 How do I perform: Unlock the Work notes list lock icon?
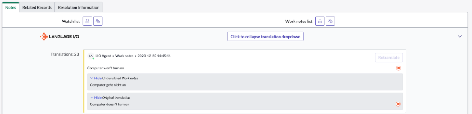click(320, 21)
